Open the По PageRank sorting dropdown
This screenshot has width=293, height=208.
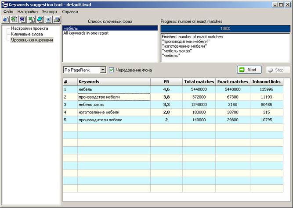(x=103, y=70)
